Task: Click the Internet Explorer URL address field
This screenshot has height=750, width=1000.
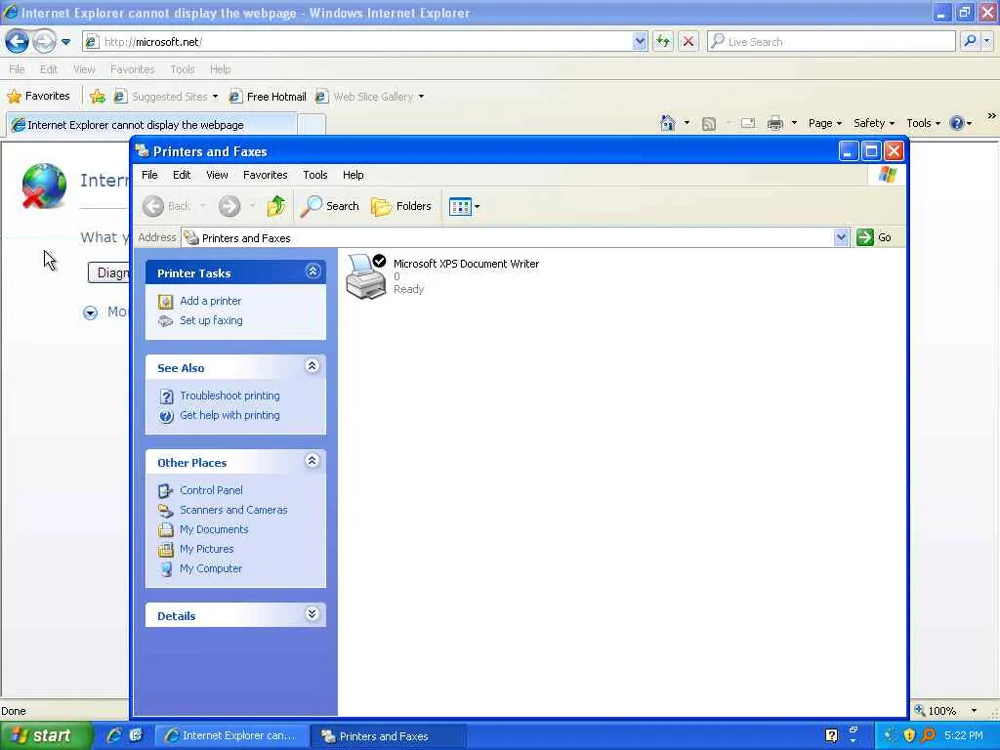Action: point(357,42)
